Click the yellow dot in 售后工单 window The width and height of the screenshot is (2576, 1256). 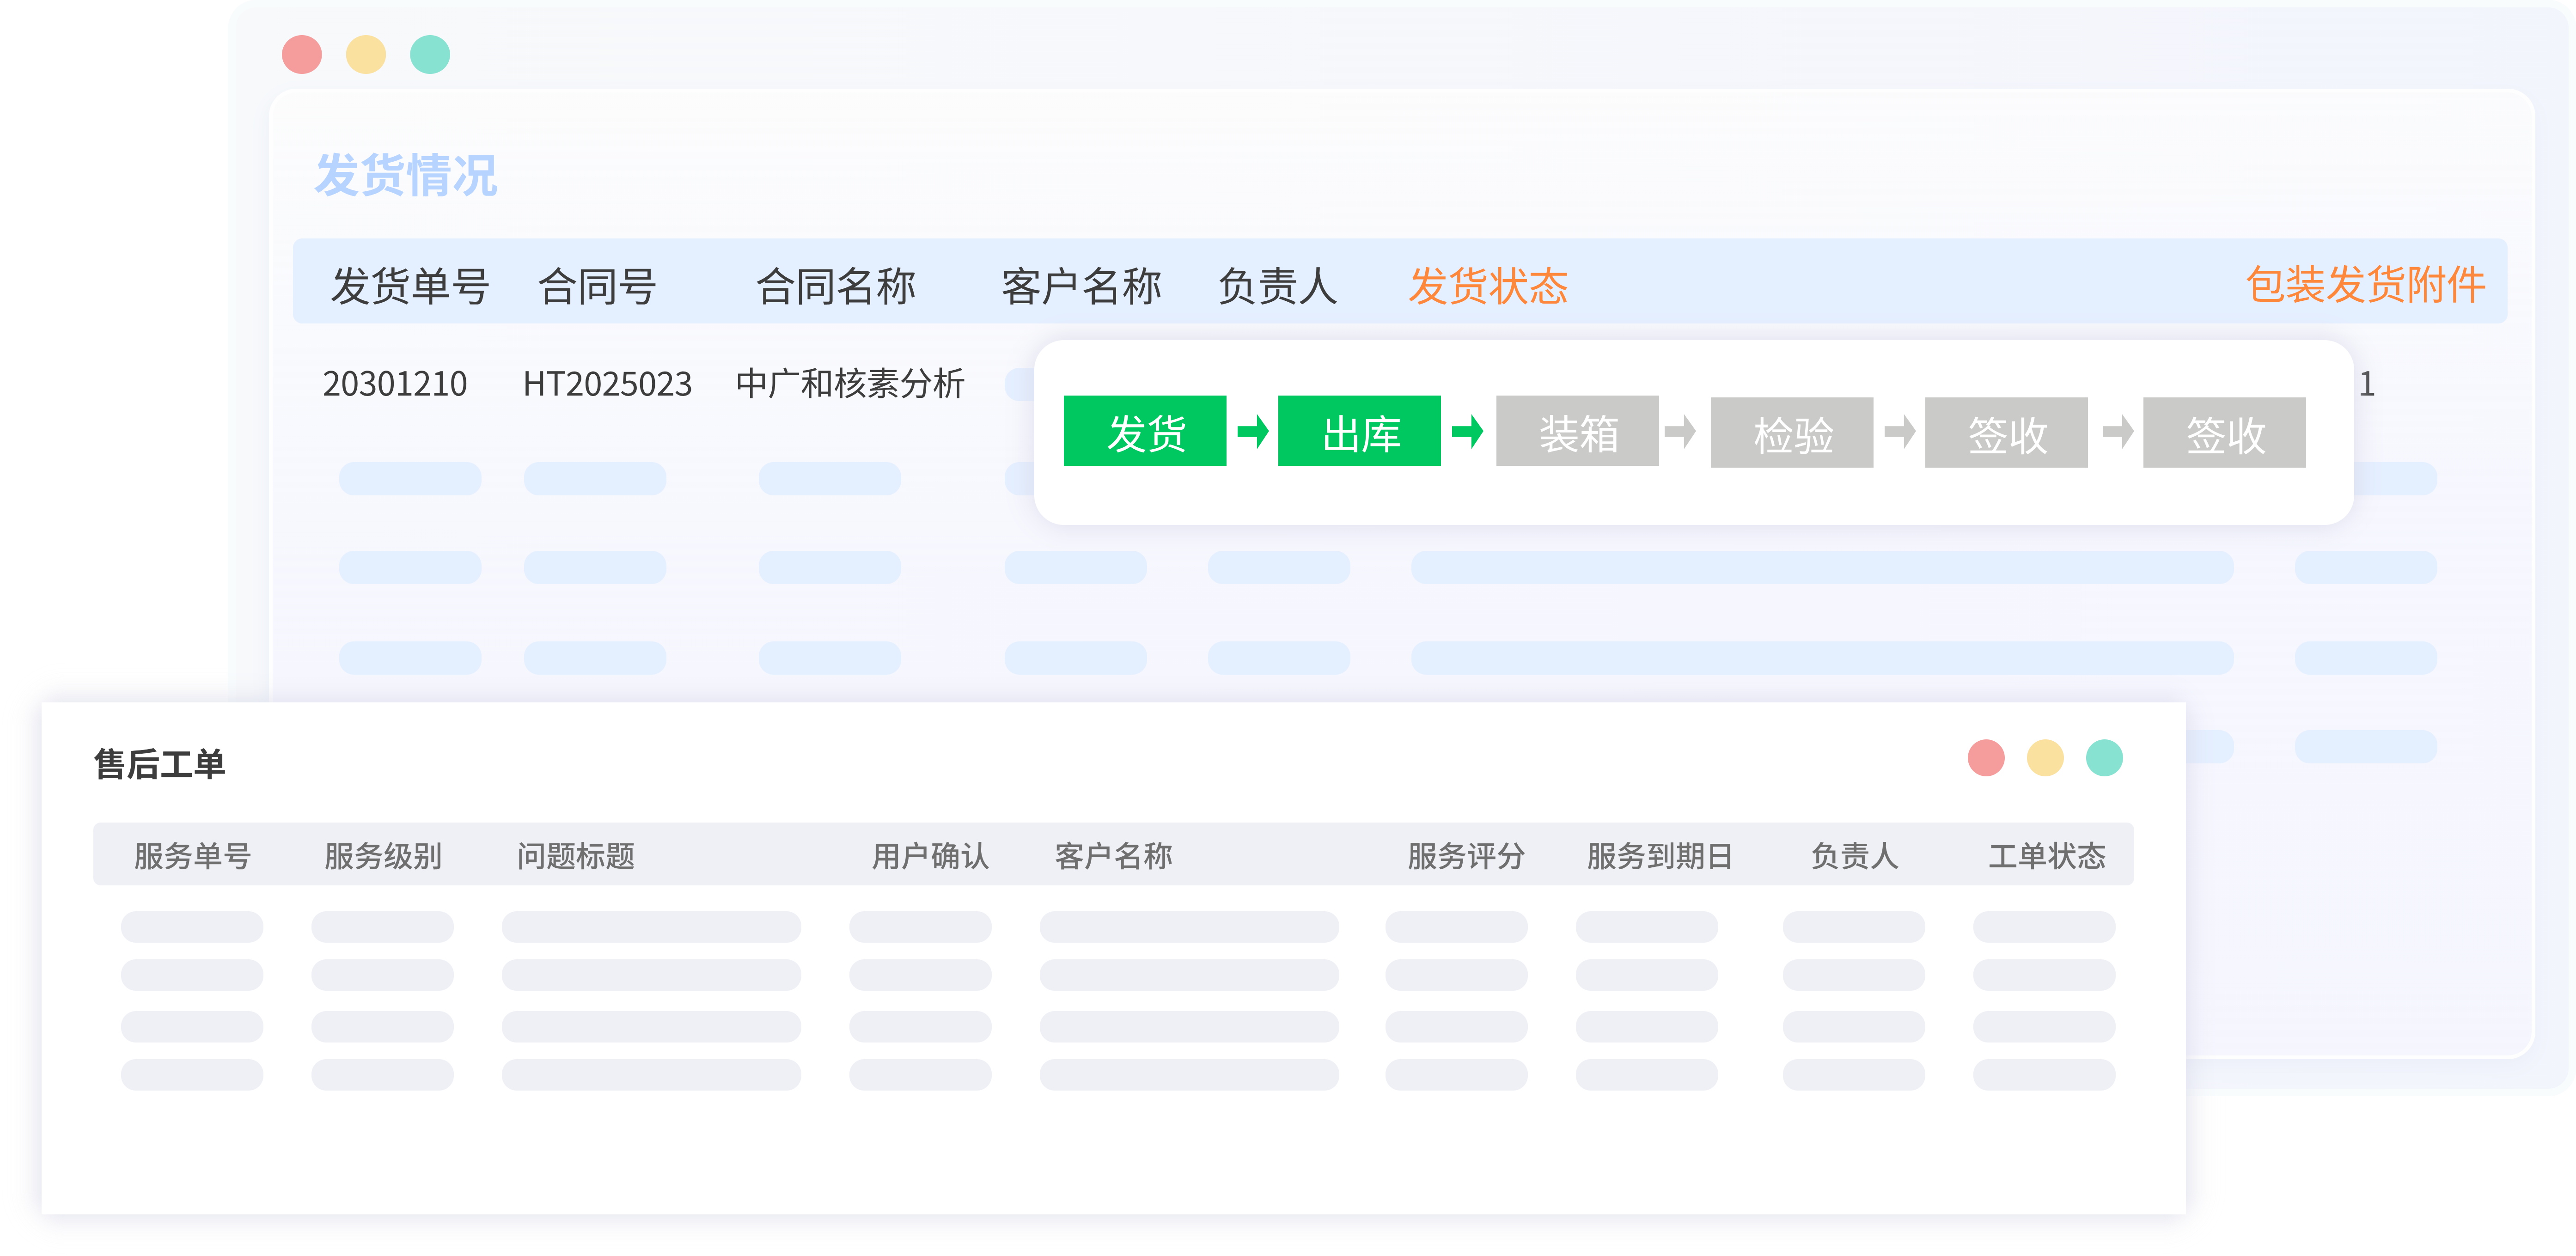click(2045, 758)
